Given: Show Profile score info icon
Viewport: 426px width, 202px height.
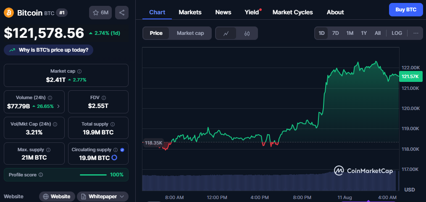Looking at the screenshot, I should pyautogui.click(x=41, y=175).
